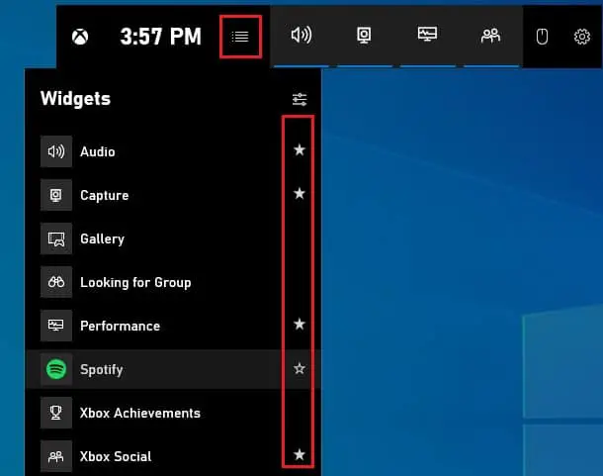The width and height of the screenshot is (603, 476).
Task: Toggle mouse click-through icon
Action: point(542,37)
